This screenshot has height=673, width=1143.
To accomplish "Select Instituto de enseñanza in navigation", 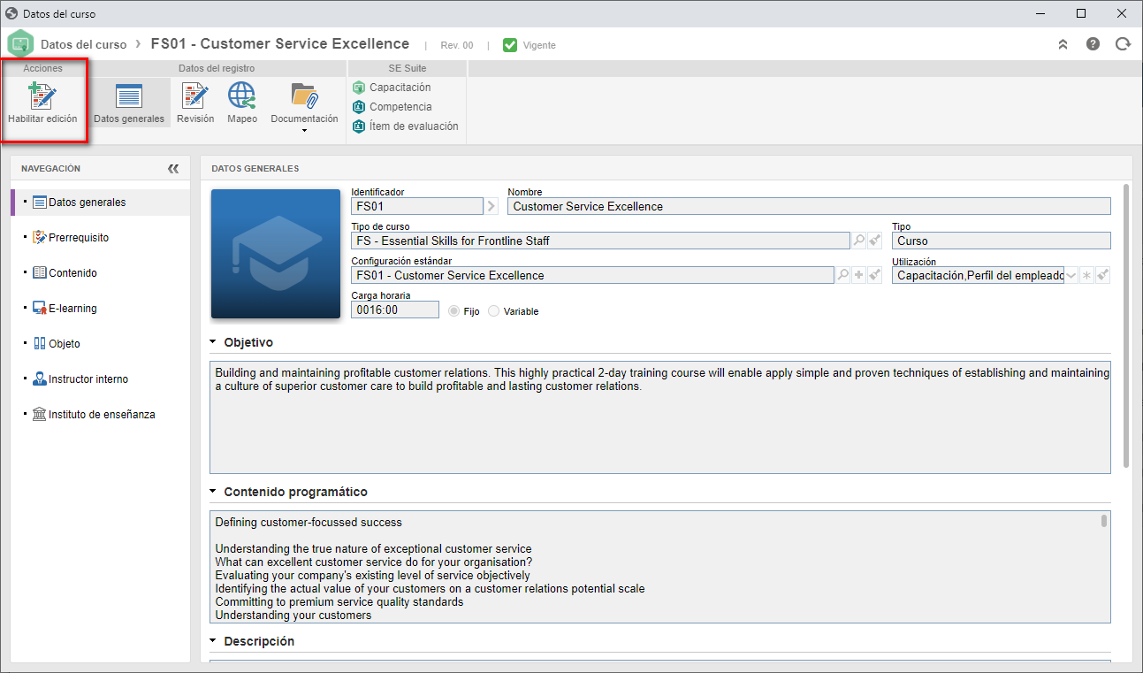I will coord(101,415).
